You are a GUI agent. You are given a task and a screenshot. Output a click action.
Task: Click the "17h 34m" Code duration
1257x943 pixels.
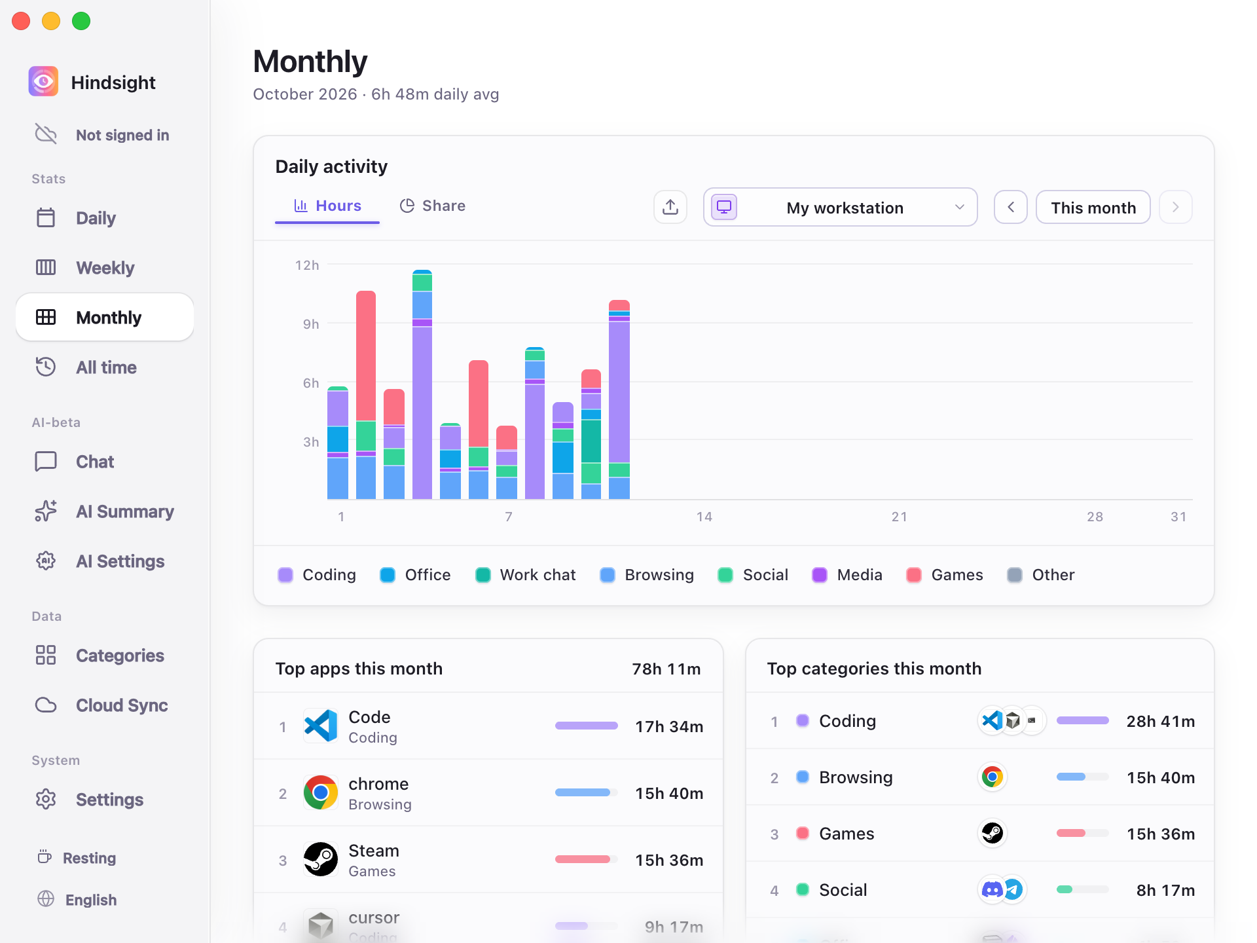[x=669, y=726]
